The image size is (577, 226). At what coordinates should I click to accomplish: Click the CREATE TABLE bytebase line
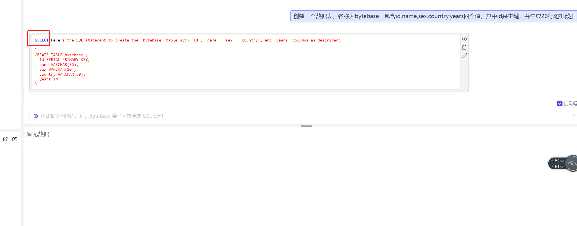(x=61, y=55)
